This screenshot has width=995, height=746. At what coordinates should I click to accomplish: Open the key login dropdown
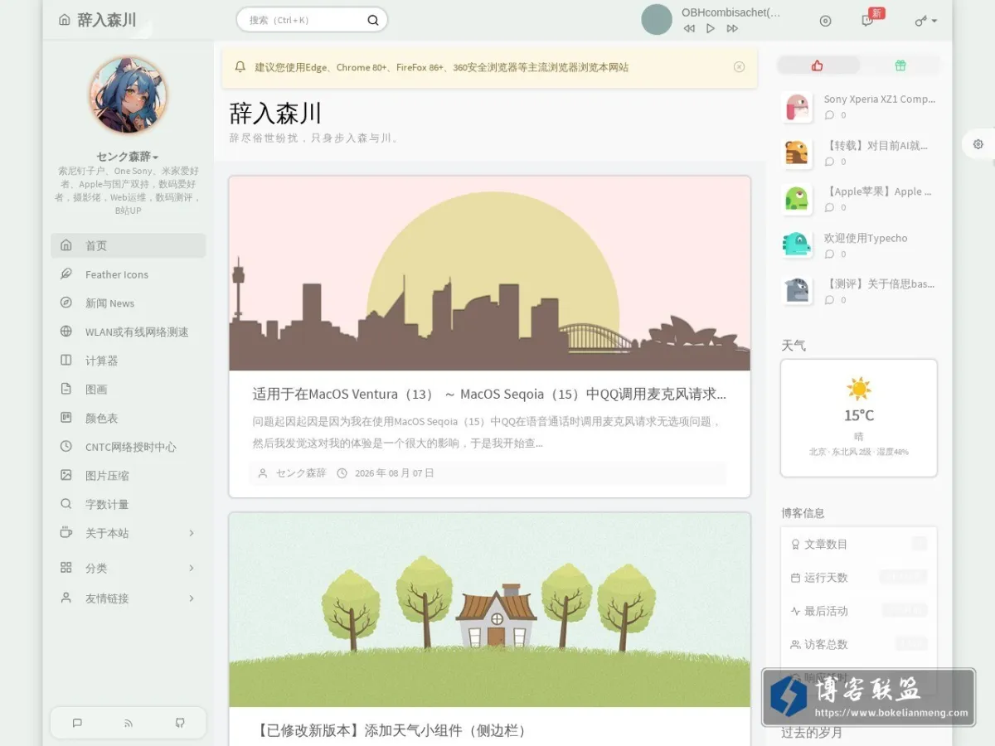pyautogui.click(x=925, y=21)
